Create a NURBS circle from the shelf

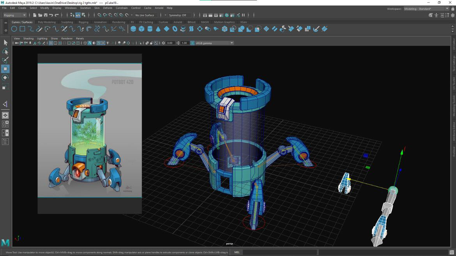point(14,28)
